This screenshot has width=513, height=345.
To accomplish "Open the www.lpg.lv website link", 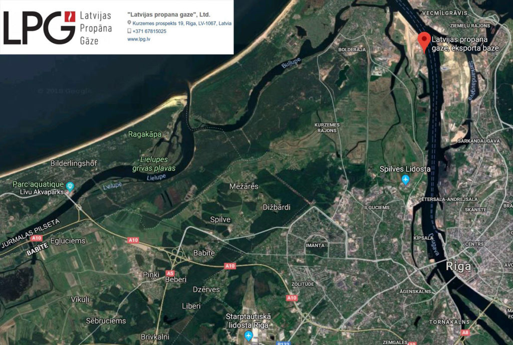I will tap(139, 39).
